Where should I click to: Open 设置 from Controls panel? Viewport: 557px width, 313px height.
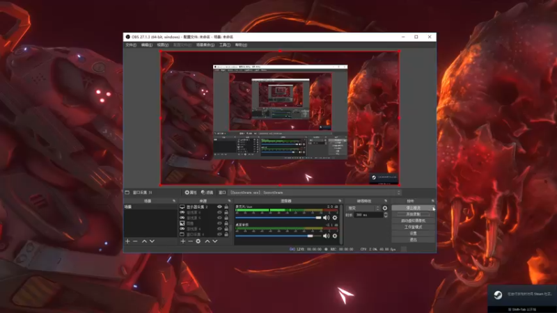point(413,234)
